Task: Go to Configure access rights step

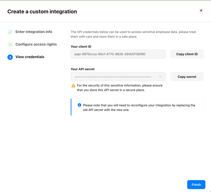Action: pos(36,44)
